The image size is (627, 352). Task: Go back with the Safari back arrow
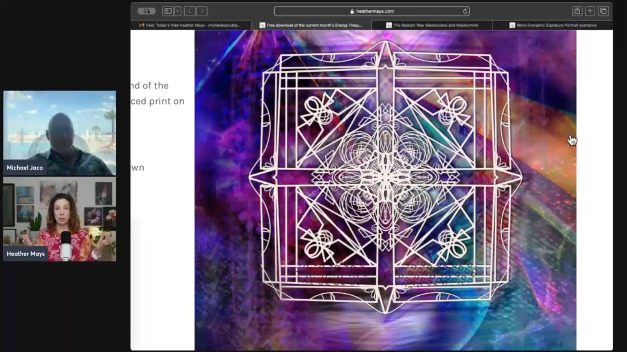[x=190, y=11]
